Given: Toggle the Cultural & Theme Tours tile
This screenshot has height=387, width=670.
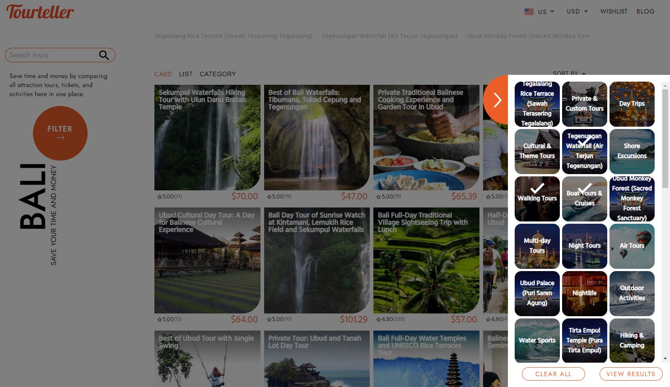Looking at the screenshot, I should click(537, 152).
